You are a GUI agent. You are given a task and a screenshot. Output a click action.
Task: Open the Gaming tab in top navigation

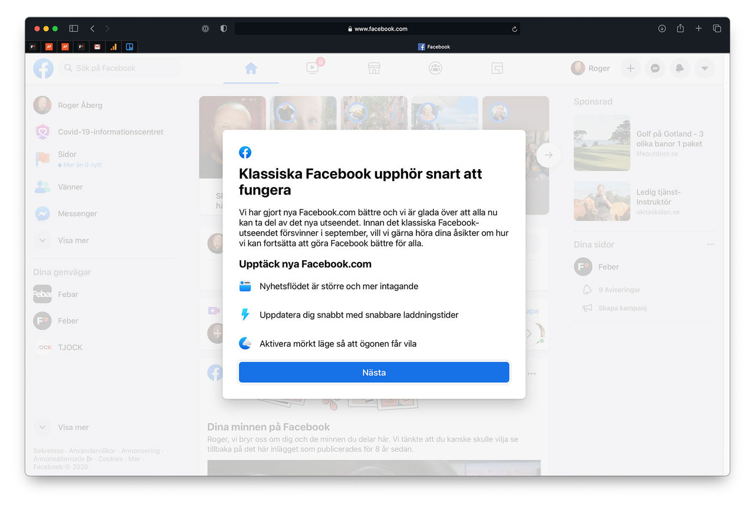click(x=497, y=68)
